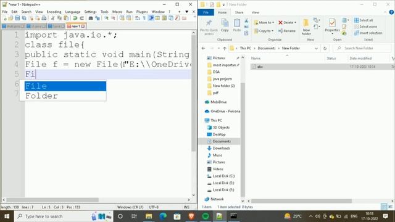395x222 pixels.
Task: Click the Windows Start button
Action: coord(7,216)
